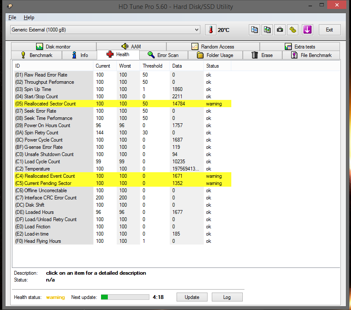Viewport: 351px width, 310px height.
Task: Sort by the Current column header
Action: coord(105,66)
